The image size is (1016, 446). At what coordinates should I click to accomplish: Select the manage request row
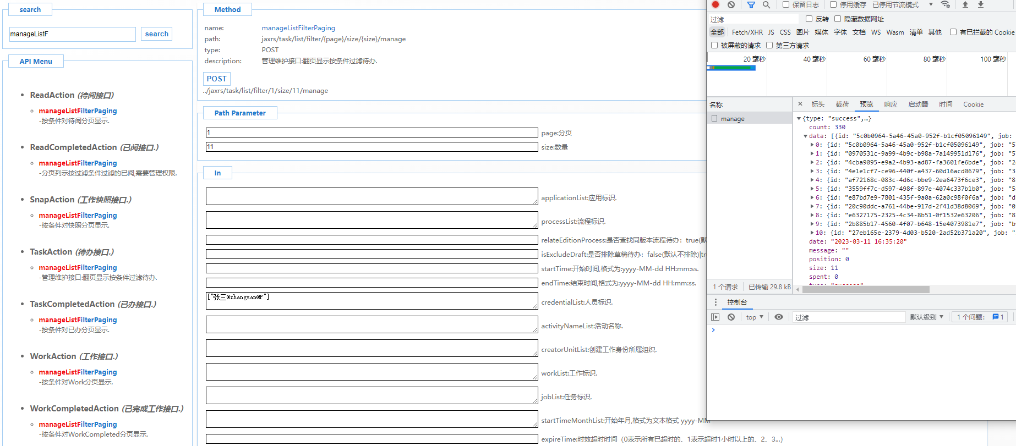(750, 118)
